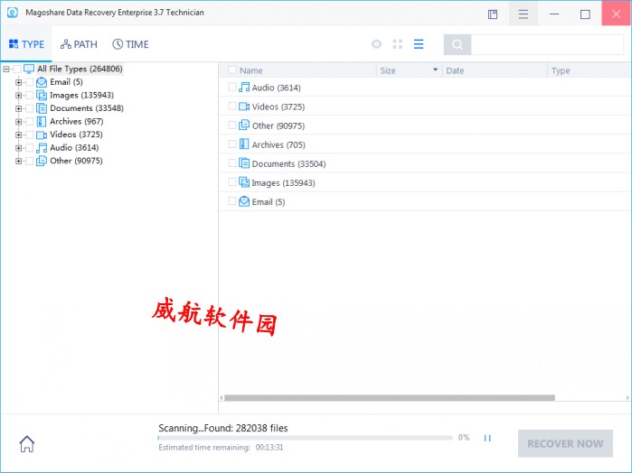
Task: Sort by the Type column header
Action: (561, 70)
